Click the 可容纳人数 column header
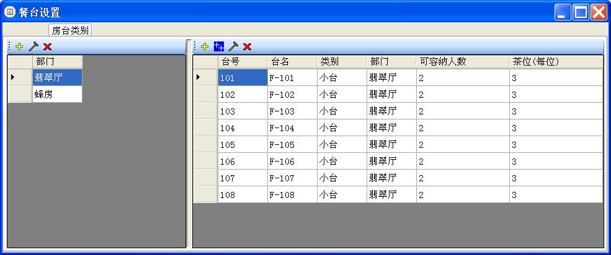The image size is (611, 255). click(x=462, y=62)
